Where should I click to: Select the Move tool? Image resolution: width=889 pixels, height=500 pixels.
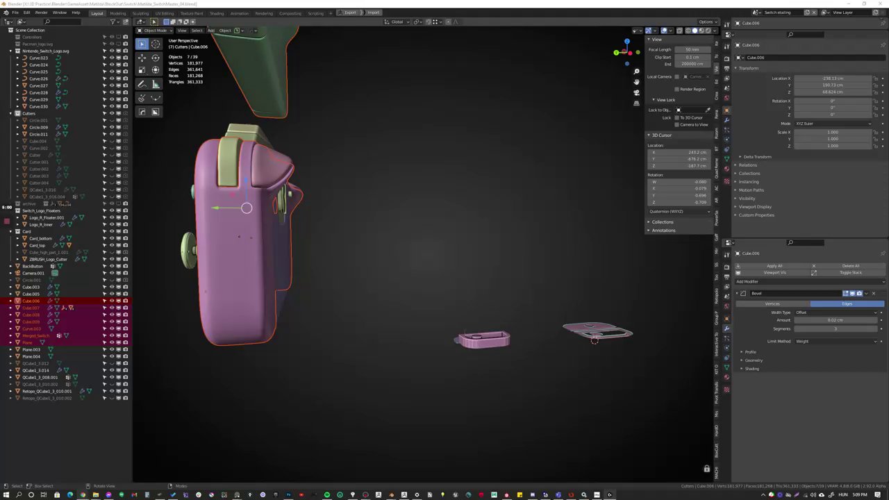click(142, 58)
